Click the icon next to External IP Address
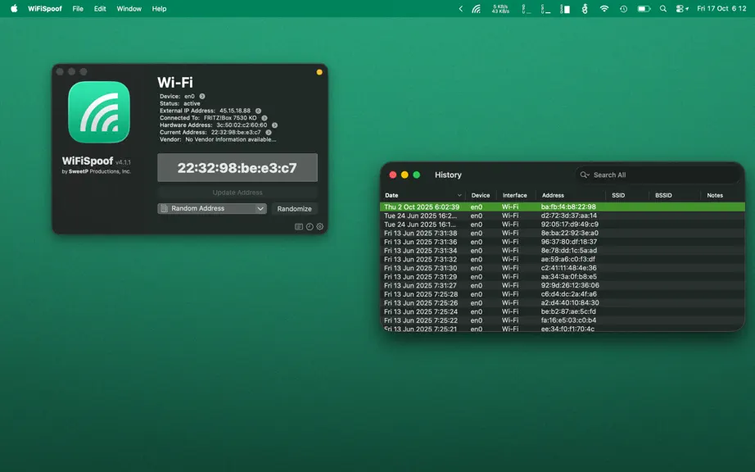The height and width of the screenshot is (472, 755). click(x=258, y=111)
